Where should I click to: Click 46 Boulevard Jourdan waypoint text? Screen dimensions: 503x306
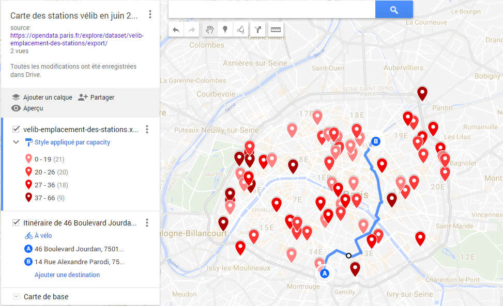click(x=79, y=249)
